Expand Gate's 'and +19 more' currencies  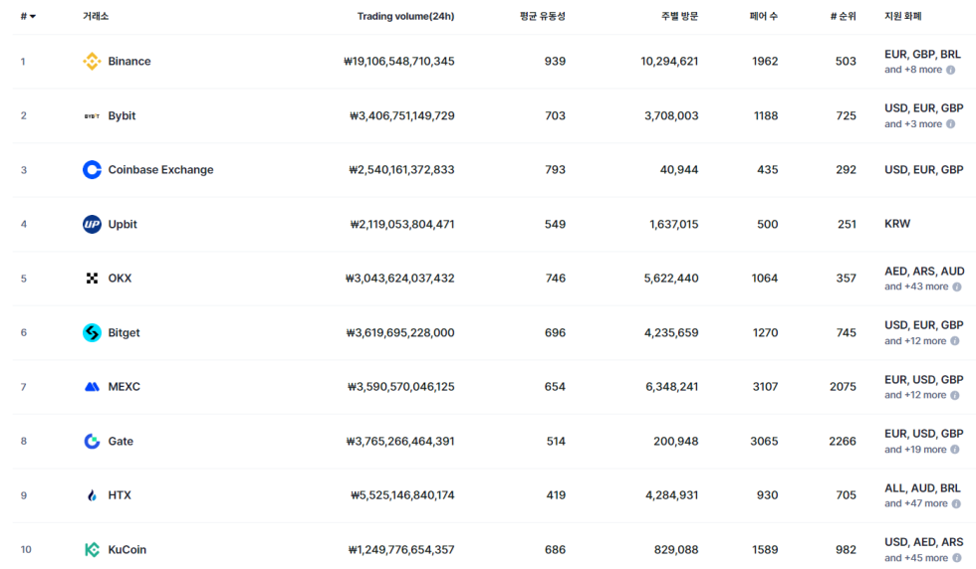coord(916,450)
